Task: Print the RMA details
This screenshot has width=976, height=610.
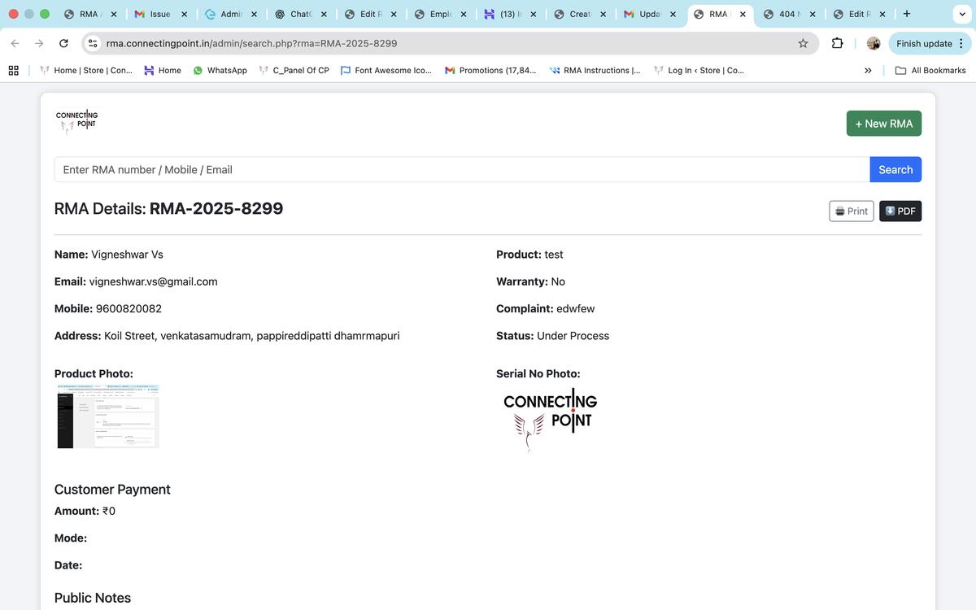Action: point(851,211)
